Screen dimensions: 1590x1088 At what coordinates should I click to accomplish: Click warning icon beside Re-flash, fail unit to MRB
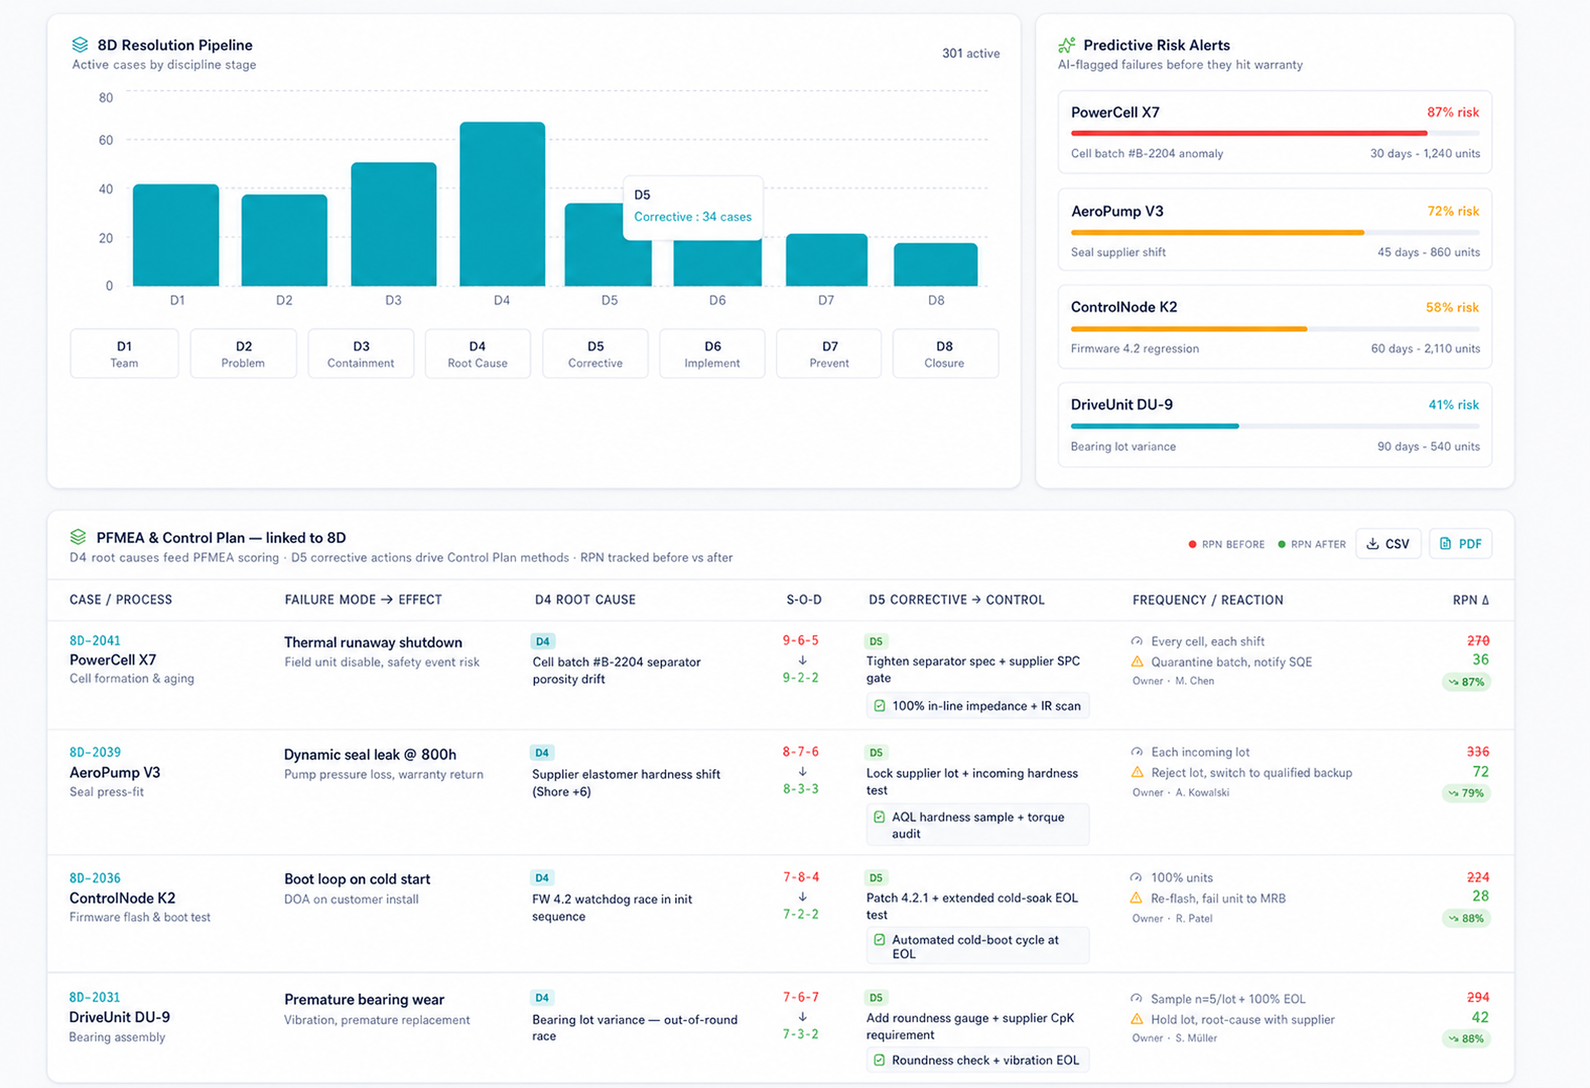point(1136,898)
